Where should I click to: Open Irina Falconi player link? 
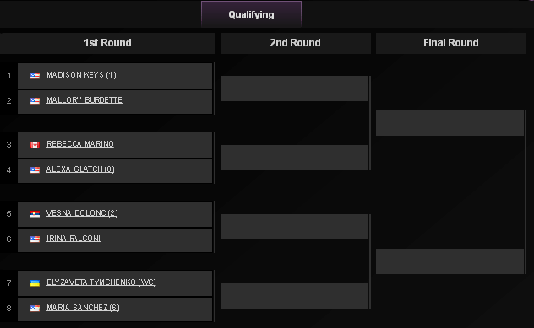tap(74, 239)
